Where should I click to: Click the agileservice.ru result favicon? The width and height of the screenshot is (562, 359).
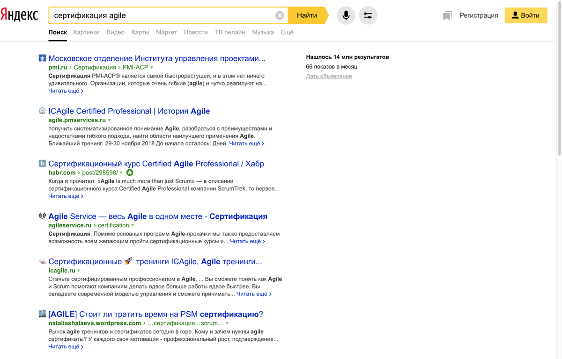(42, 216)
